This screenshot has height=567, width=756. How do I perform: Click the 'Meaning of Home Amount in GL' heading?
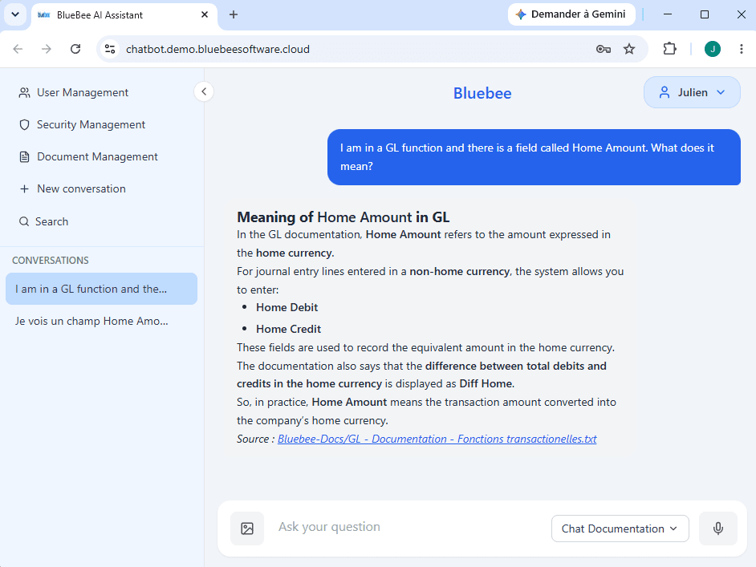343,217
